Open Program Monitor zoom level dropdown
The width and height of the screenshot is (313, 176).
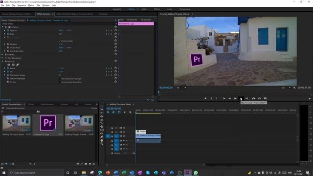[181, 88]
